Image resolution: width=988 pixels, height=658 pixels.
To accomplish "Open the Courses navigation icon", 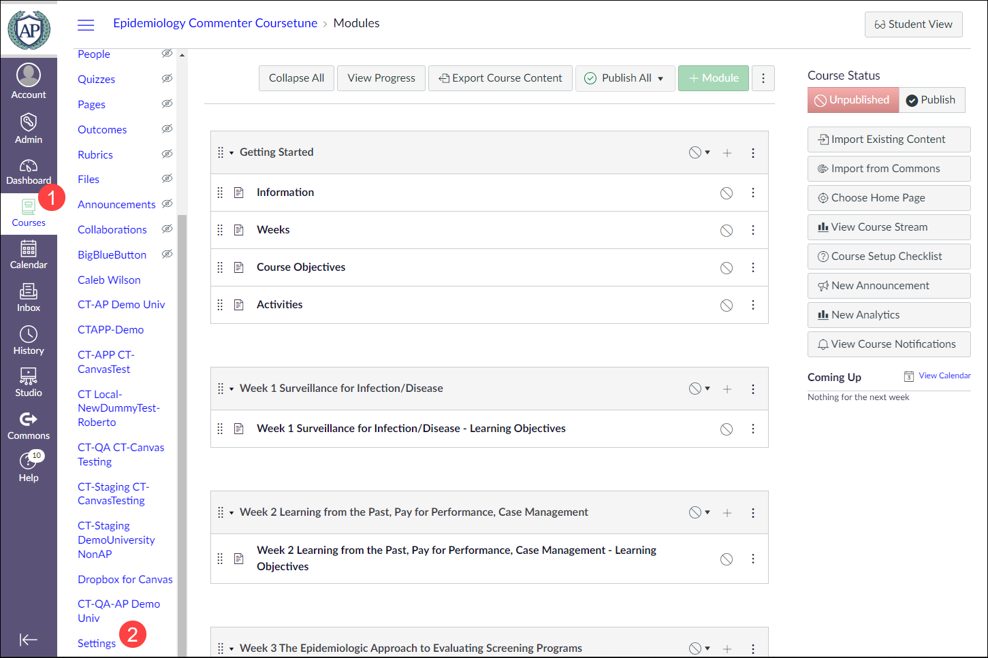I will point(29,214).
